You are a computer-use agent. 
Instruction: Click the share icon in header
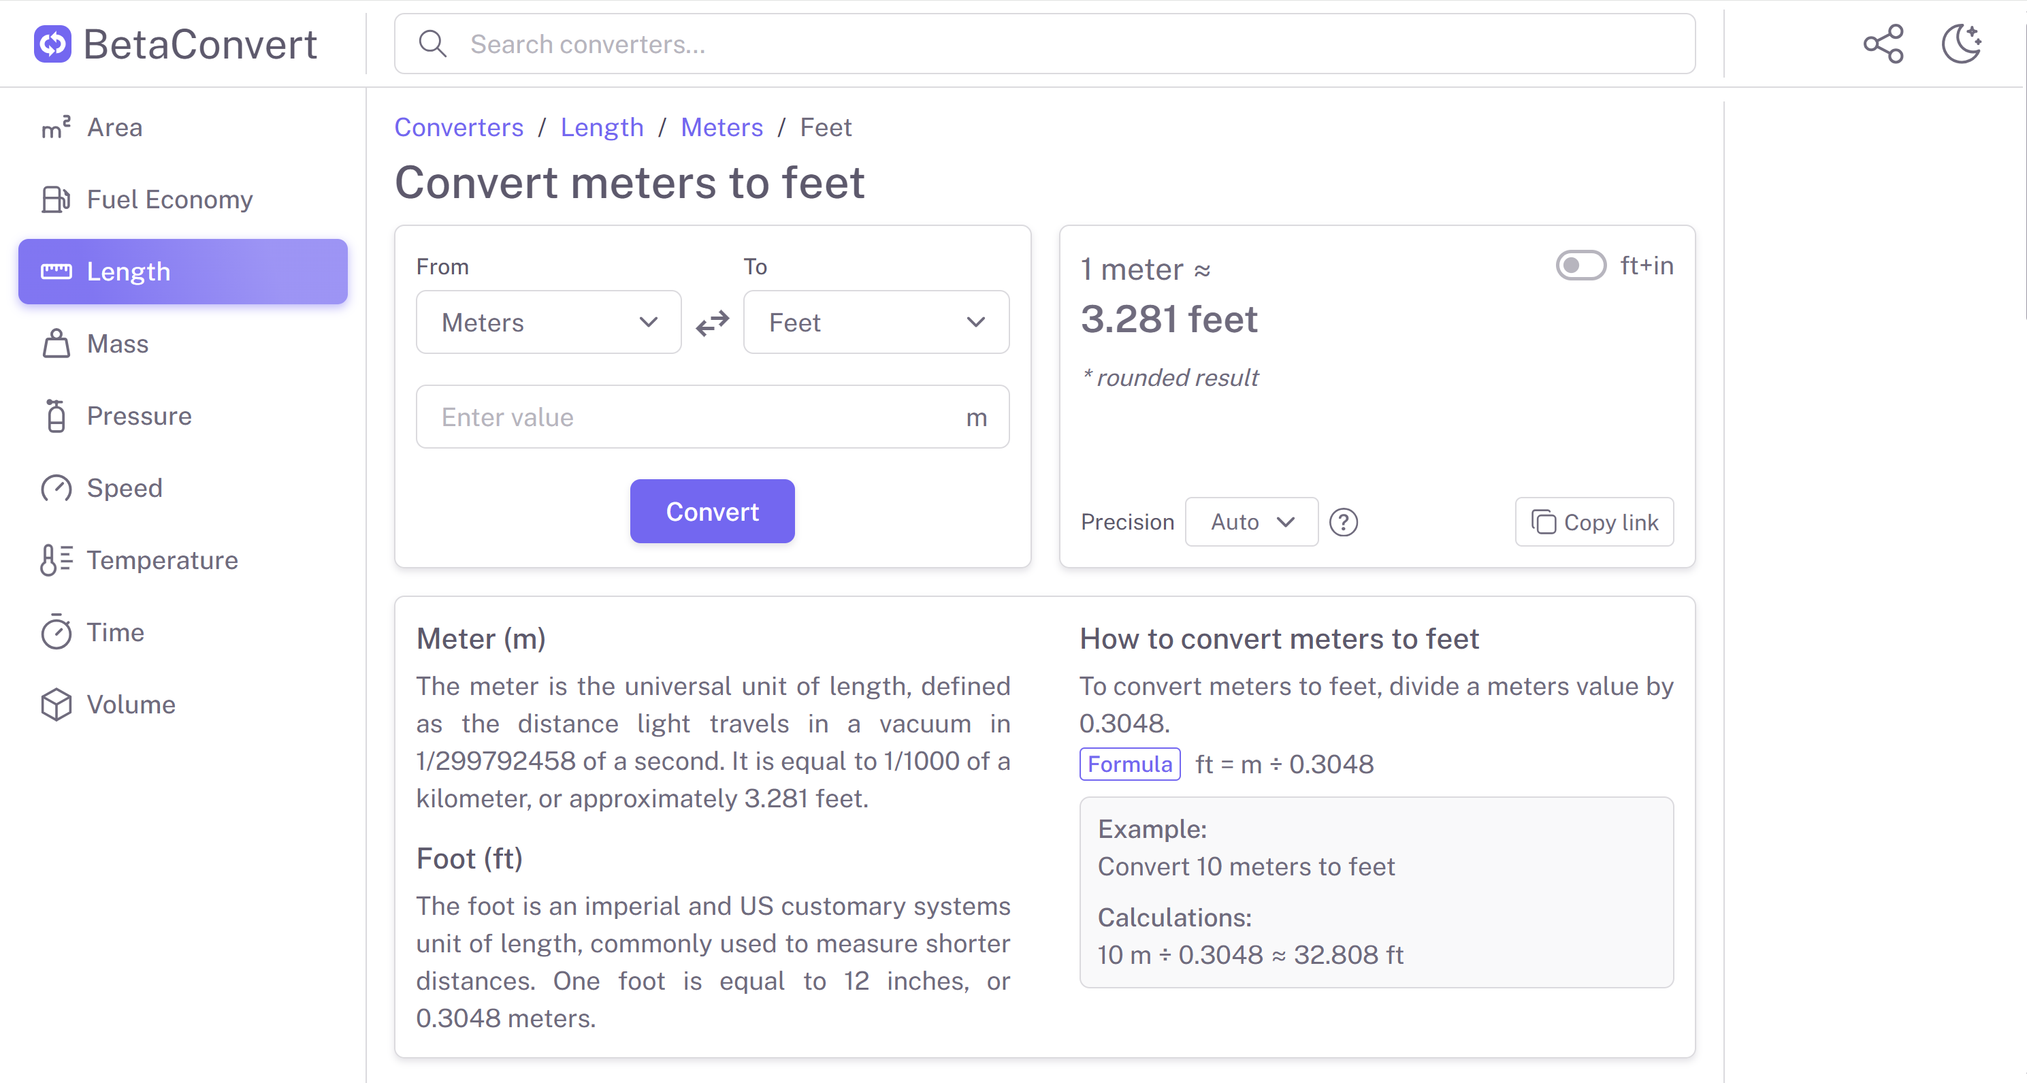click(1883, 44)
